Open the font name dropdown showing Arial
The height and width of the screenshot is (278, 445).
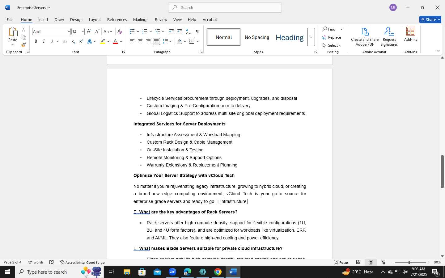[69, 32]
